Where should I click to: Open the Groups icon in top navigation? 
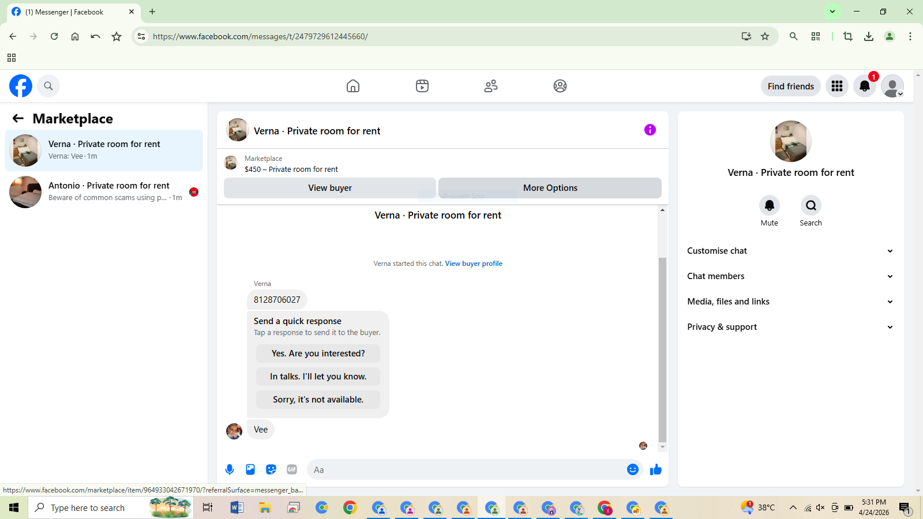[560, 86]
